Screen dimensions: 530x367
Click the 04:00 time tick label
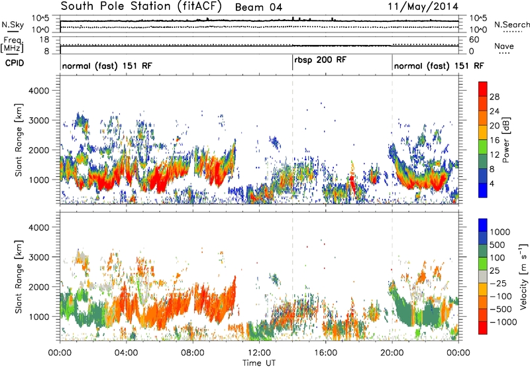point(127,352)
